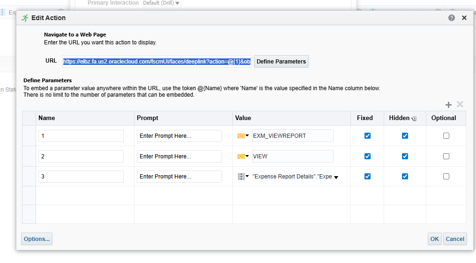Click value type icon for parameter 1
Screen dimensions: 476x263
(x=243, y=136)
